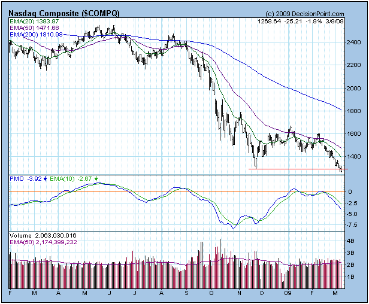Click the -7.5 PMO axis label
The width and height of the screenshot is (369, 304).
[353, 226]
